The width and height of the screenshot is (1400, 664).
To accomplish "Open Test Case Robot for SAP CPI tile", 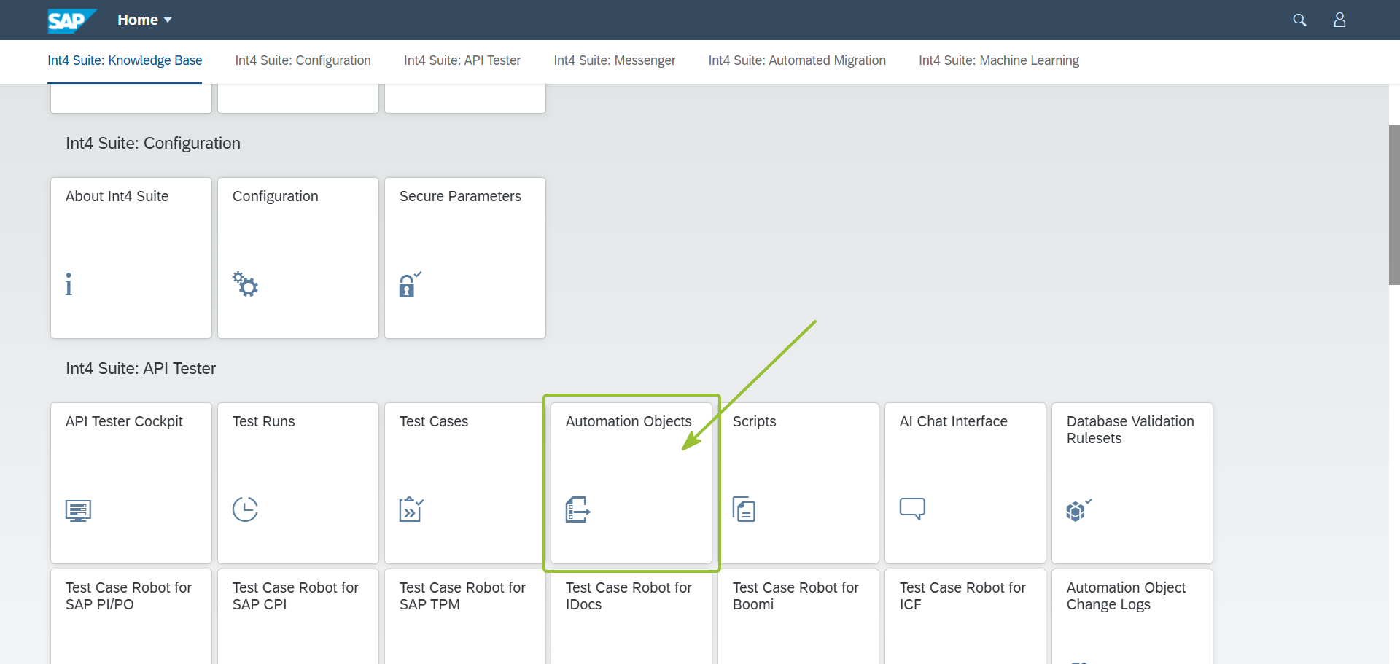I will 298,617.
